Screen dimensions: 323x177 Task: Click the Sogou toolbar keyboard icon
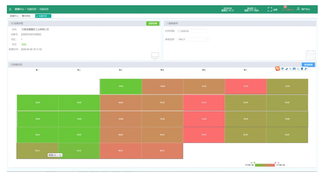(x=294, y=68)
